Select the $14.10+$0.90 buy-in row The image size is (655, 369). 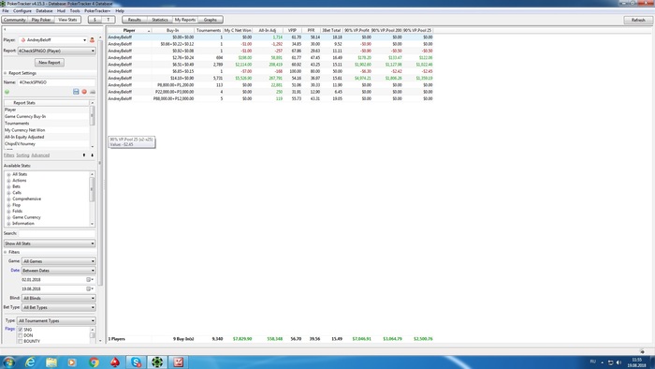coord(270,78)
